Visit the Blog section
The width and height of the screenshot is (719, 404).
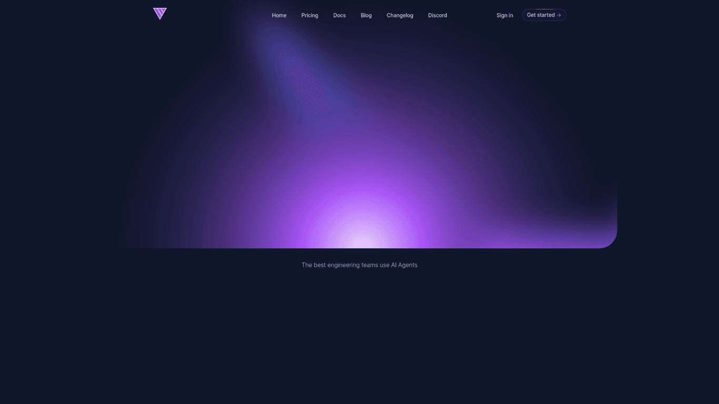(366, 15)
